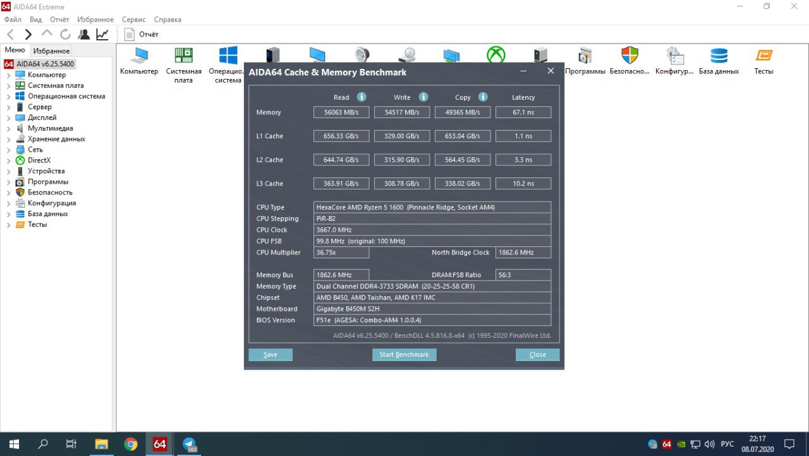Open the Вид menu
The width and height of the screenshot is (809, 456).
36,20
